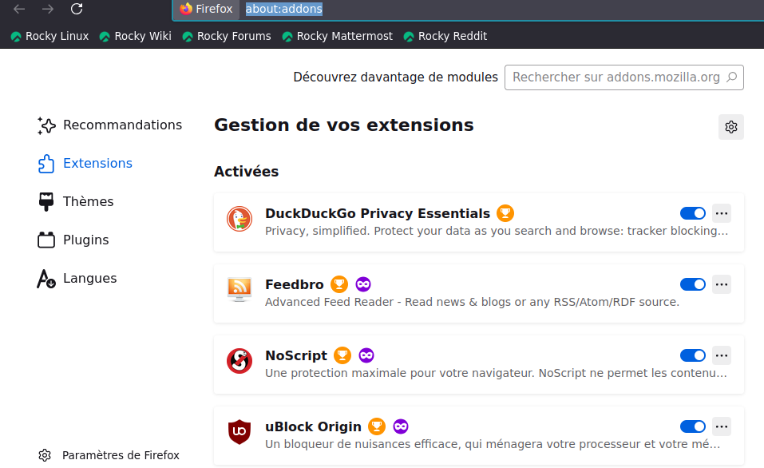Viewport: 764px width, 468px height.
Task: Disable uBlock Origin toggle
Action: tap(693, 427)
